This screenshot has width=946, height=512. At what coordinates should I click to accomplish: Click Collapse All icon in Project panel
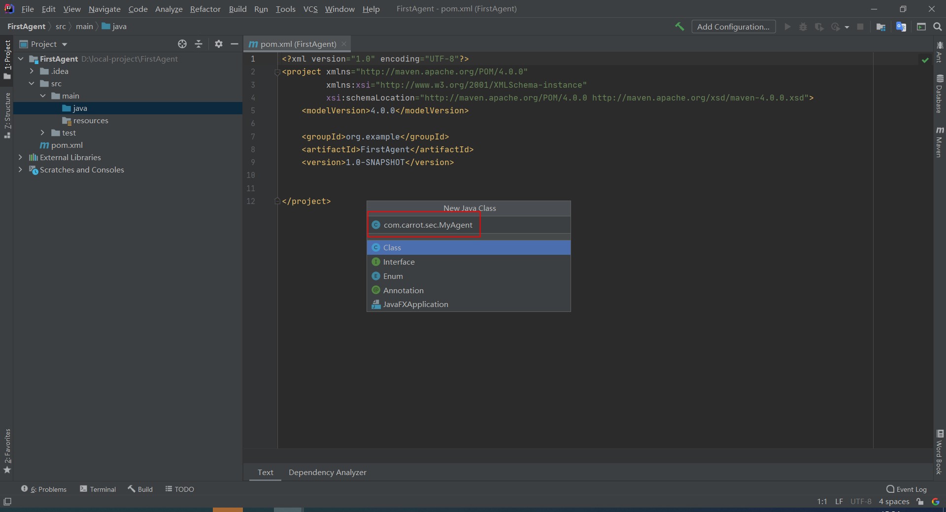point(199,44)
